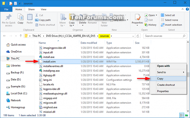The height and width of the screenshot is (118, 190).
Task: Expand the address bar history dropdown
Action: (x=133, y=36)
